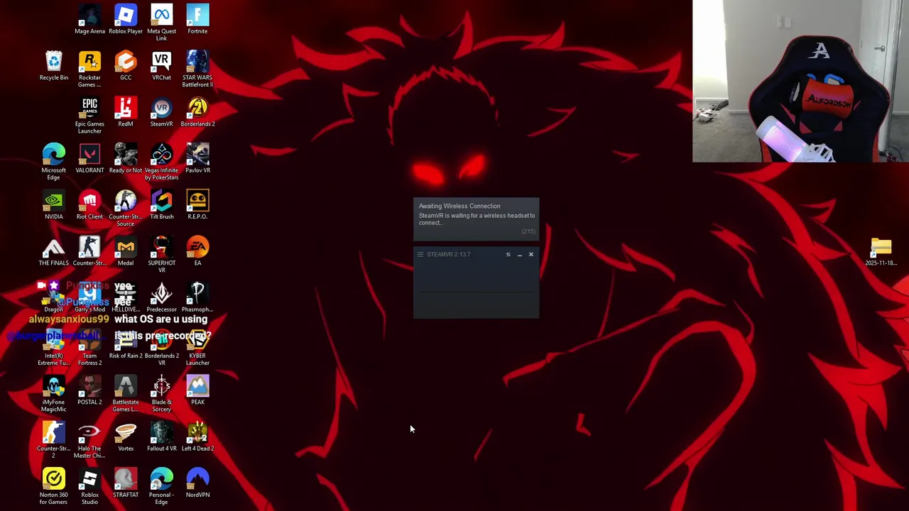Open Microsoft Edge from the desktop
Screen dimensions: 909x511
(x=53, y=162)
